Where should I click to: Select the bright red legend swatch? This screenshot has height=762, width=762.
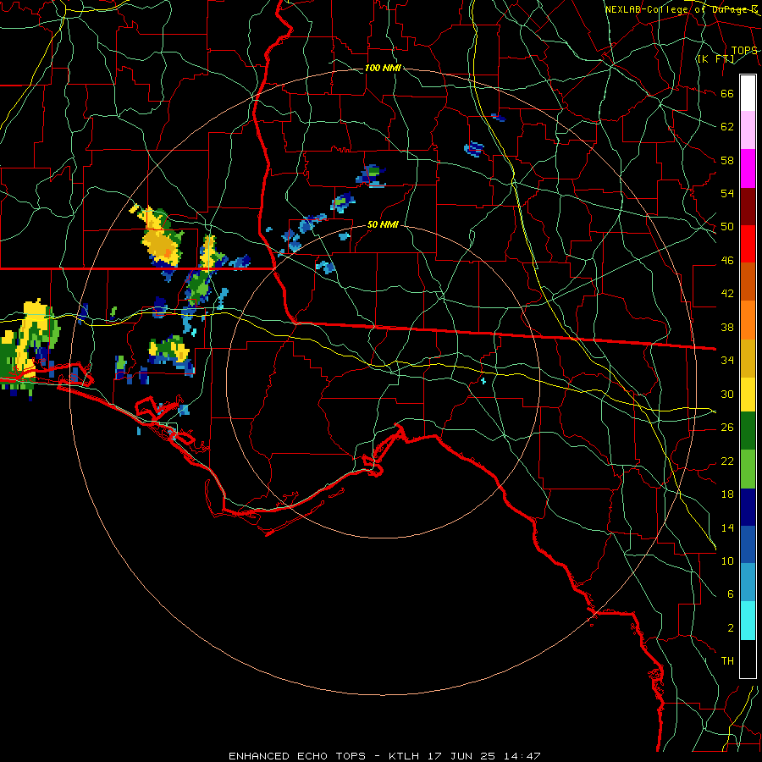748,244
